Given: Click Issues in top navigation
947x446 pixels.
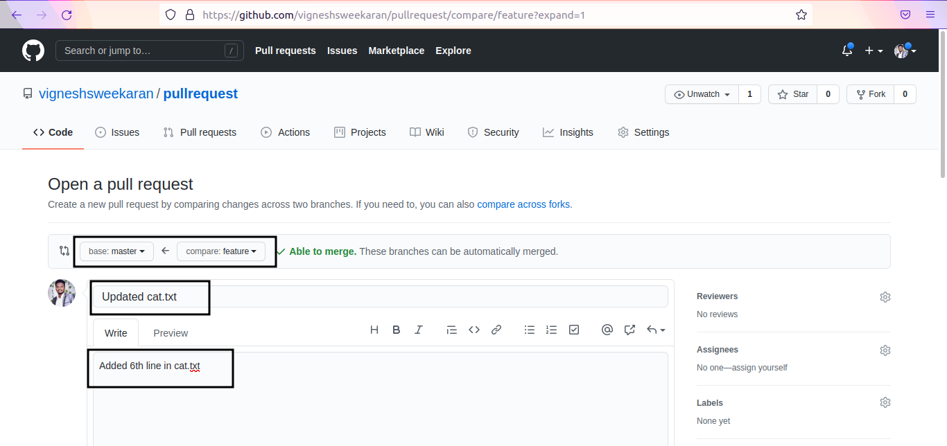Looking at the screenshot, I should [342, 51].
